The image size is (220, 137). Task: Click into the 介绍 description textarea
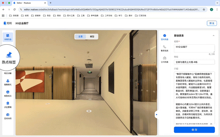194,98
